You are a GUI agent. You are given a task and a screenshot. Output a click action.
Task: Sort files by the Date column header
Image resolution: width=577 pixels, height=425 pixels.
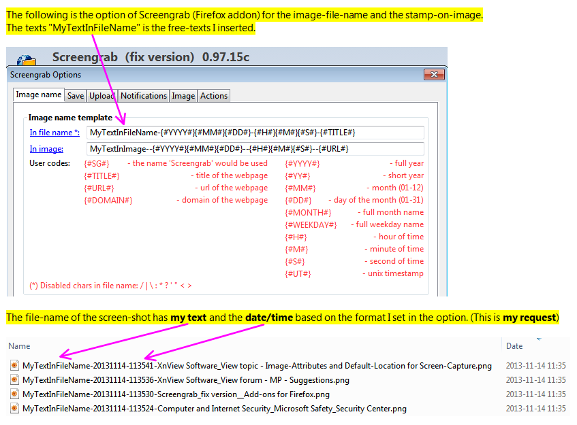click(x=514, y=346)
